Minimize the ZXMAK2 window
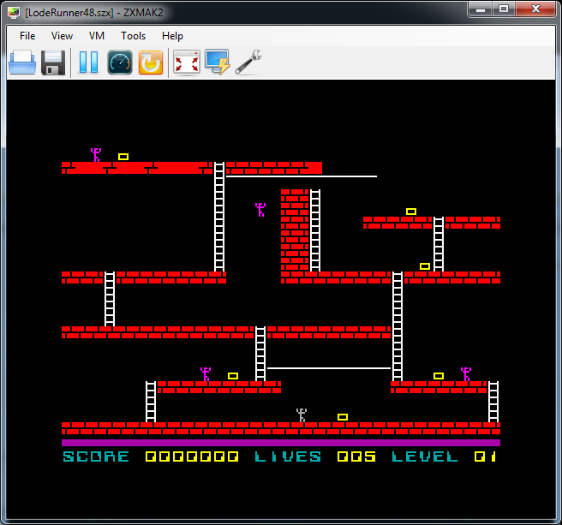562x525 pixels. (x=481, y=9)
